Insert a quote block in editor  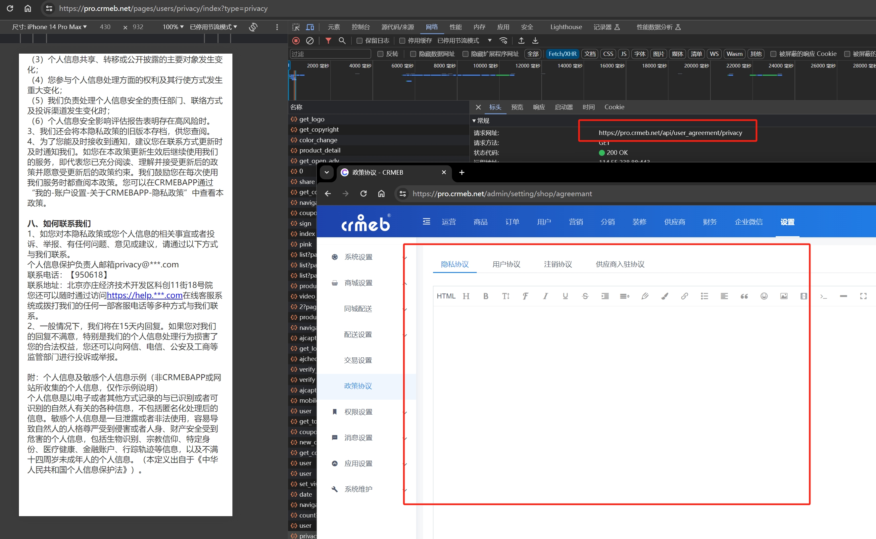(744, 296)
